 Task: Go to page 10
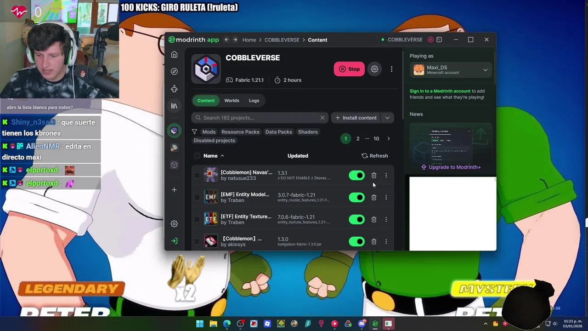pyautogui.click(x=376, y=138)
